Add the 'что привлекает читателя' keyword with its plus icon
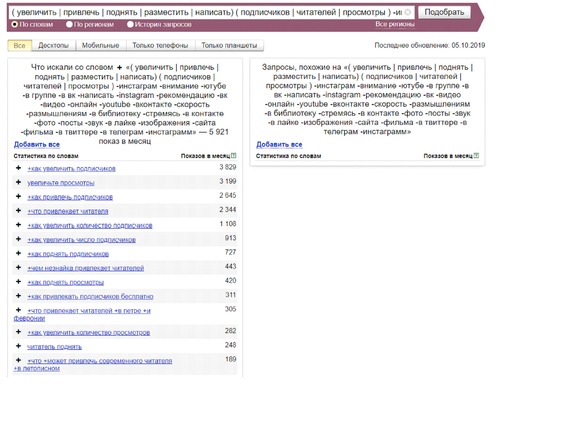 [18, 211]
